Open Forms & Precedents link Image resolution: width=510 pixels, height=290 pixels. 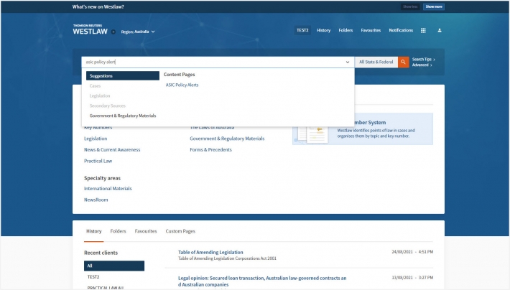click(x=210, y=150)
